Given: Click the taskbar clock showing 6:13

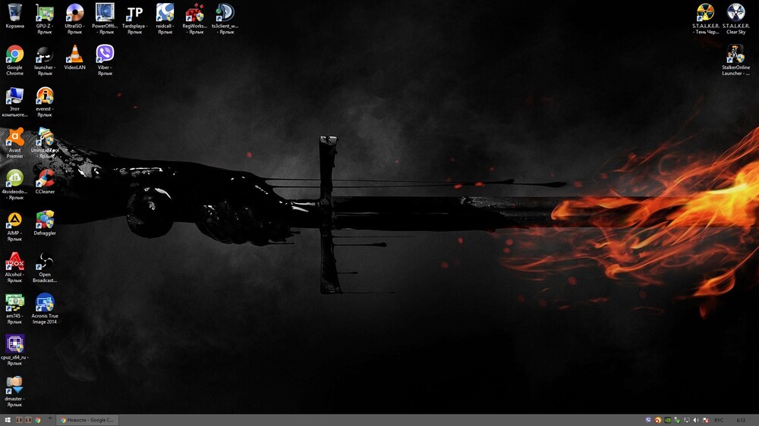Looking at the screenshot, I should coord(740,420).
